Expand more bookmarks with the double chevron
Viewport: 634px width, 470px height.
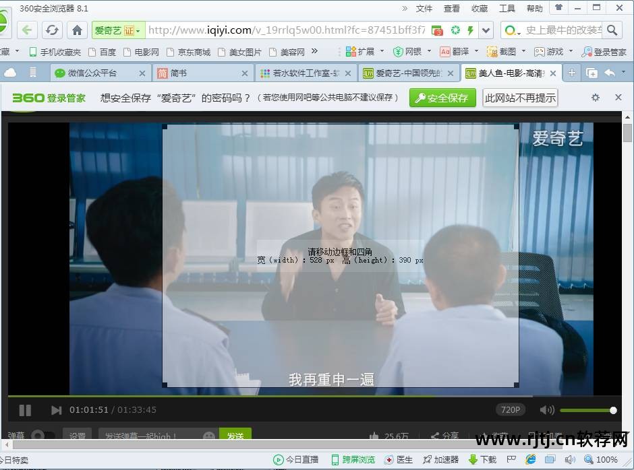coord(314,51)
